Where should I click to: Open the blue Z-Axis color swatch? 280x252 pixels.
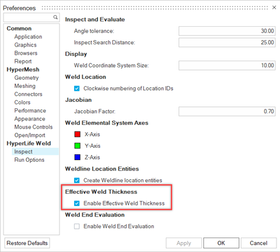click(78, 157)
